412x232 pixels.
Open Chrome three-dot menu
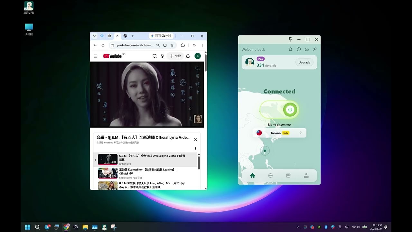pos(202,45)
